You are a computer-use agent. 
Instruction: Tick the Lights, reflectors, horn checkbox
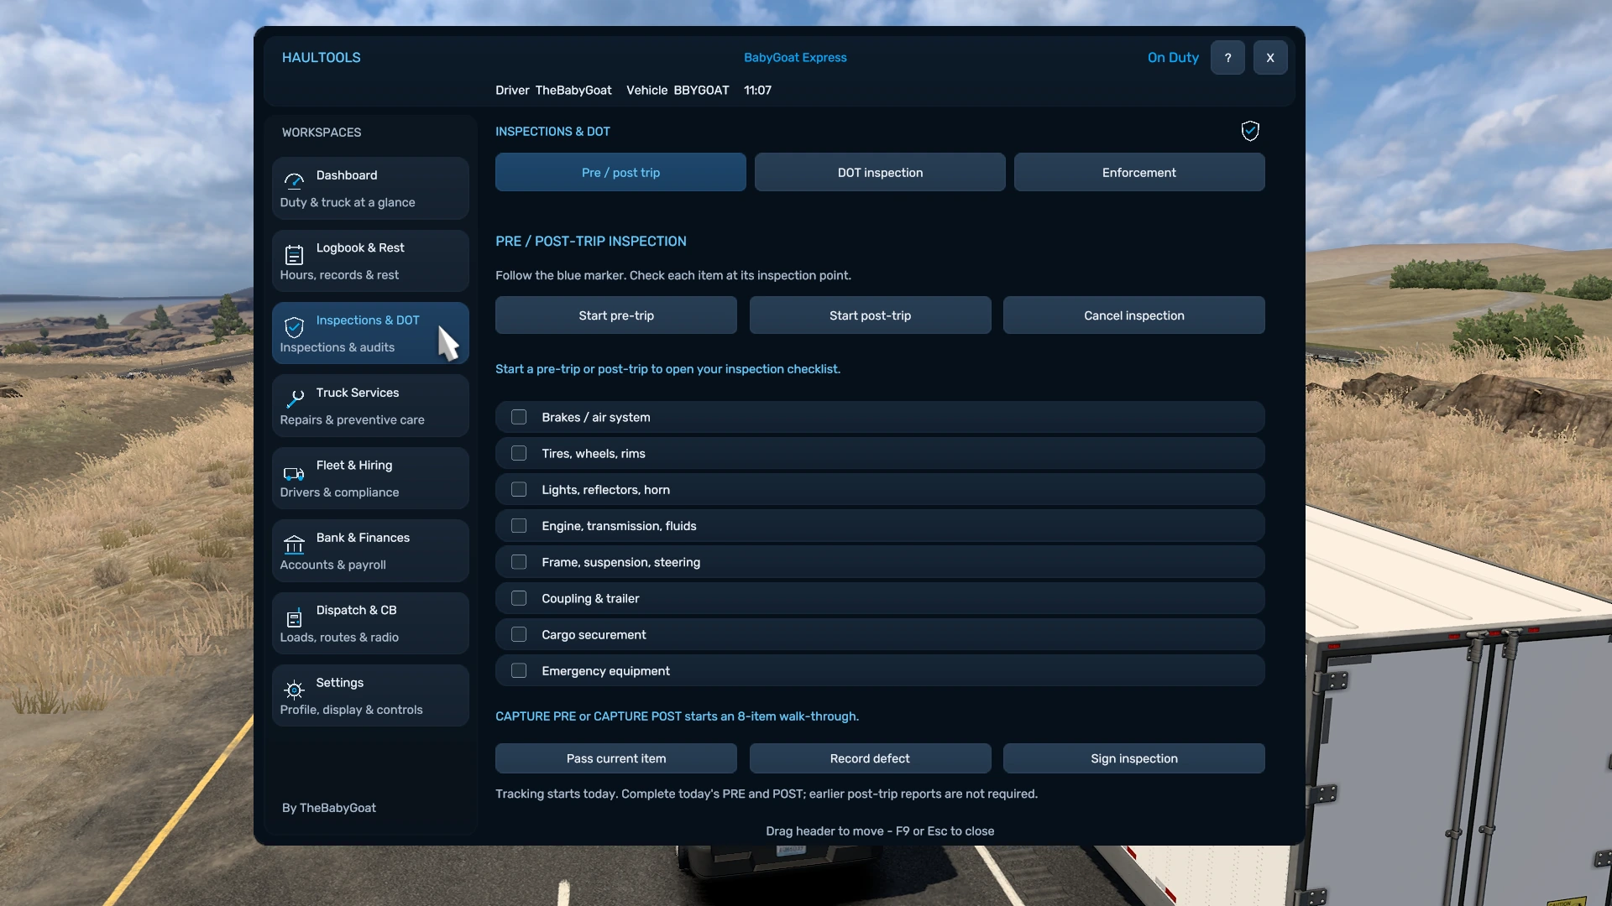(x=519, y=489)
